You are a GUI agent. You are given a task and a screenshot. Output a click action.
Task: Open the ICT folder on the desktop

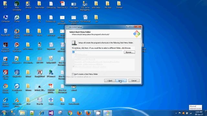point(5,5)
